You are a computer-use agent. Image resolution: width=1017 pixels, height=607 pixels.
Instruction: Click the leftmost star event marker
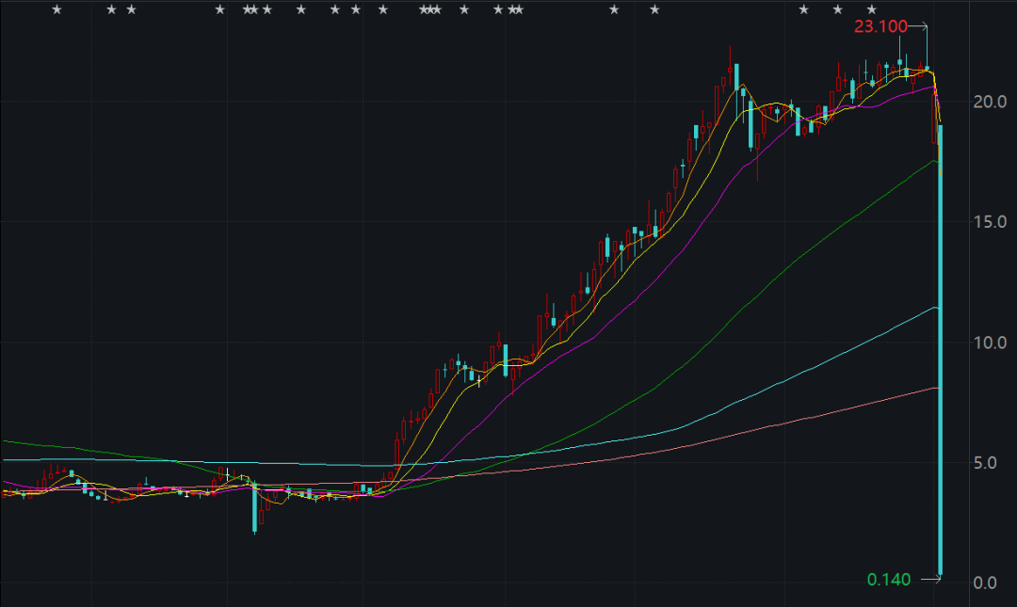coord(56,9)
